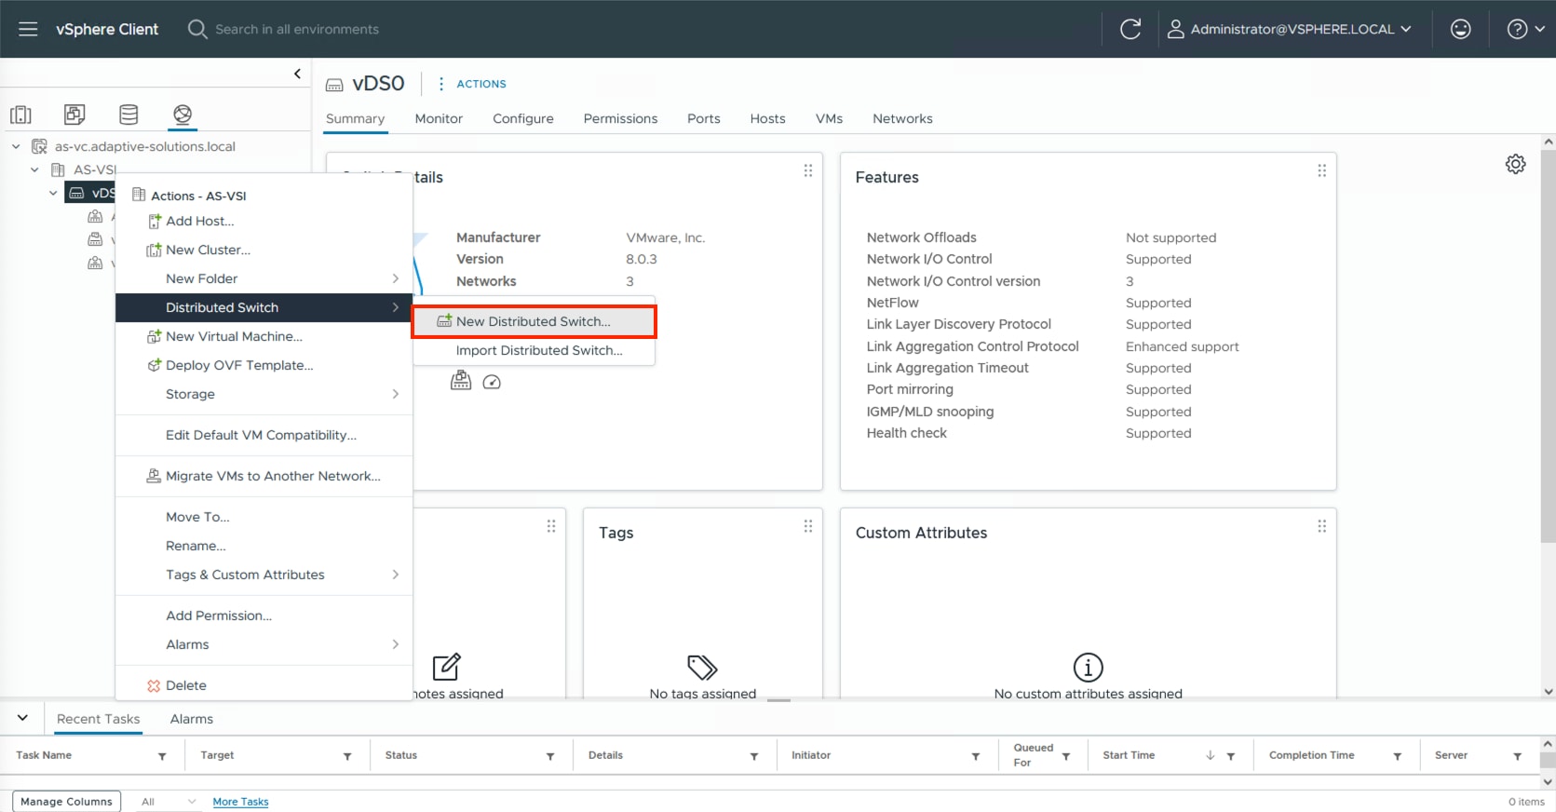Click Search in all environments field
The width and height of the screenshot is (1556, 812).
coord(297,29)
